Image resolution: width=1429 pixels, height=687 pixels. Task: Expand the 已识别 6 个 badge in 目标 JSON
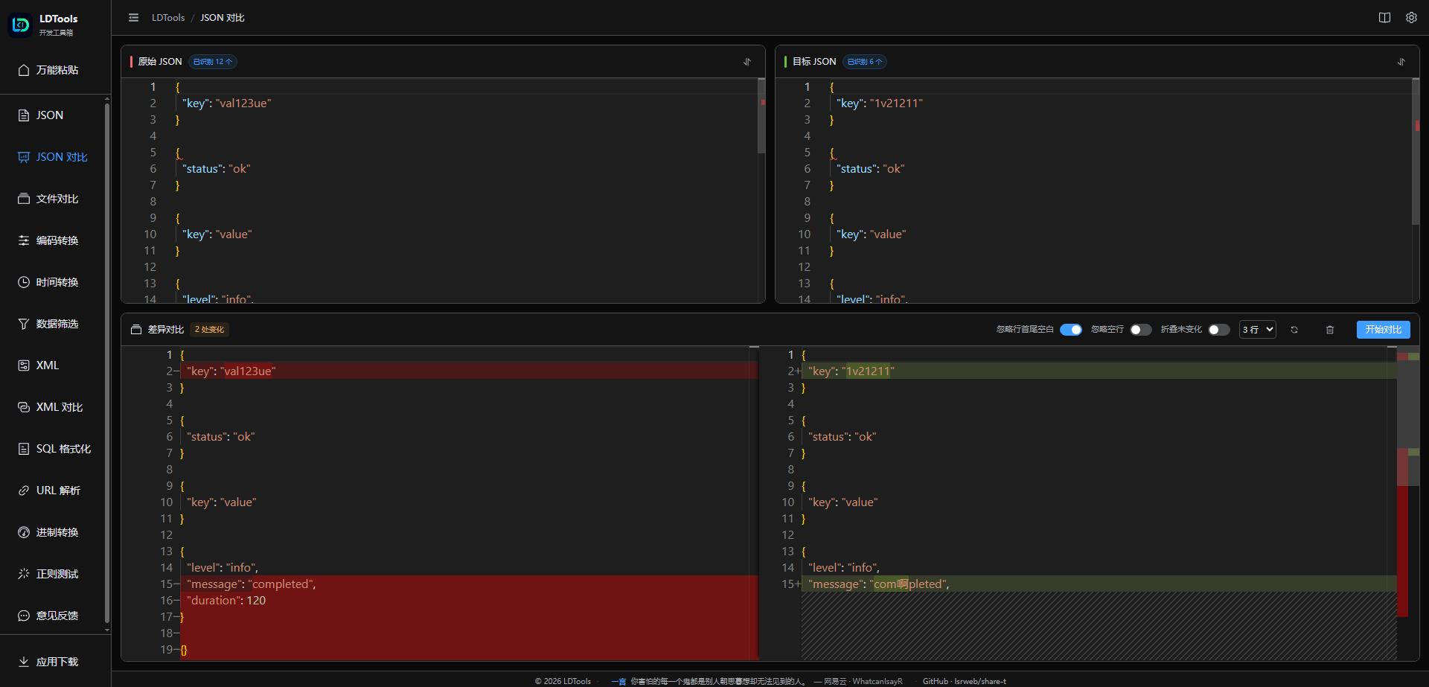[865, 62]
